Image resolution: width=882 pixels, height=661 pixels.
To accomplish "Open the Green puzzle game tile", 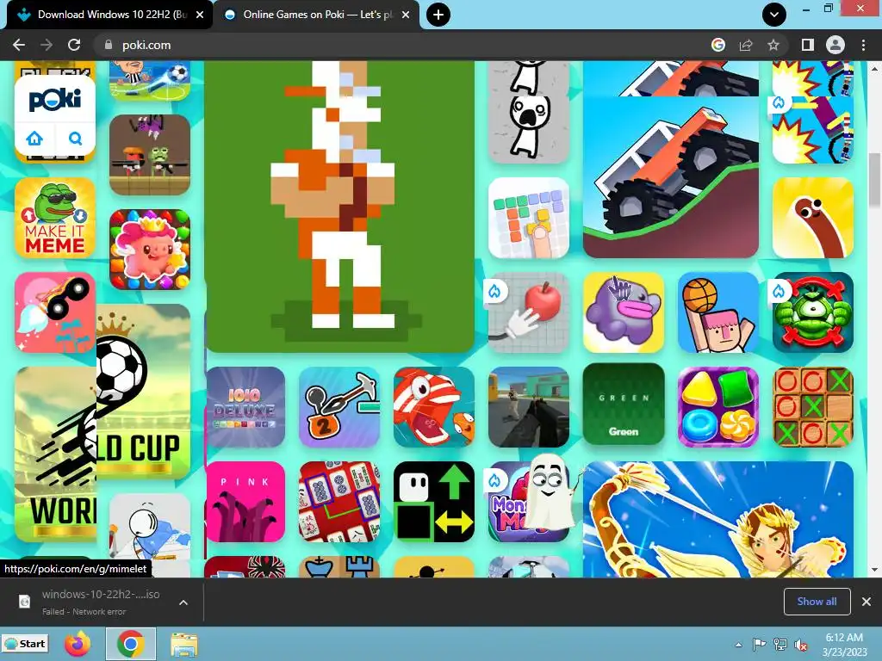I will [624, 405].
